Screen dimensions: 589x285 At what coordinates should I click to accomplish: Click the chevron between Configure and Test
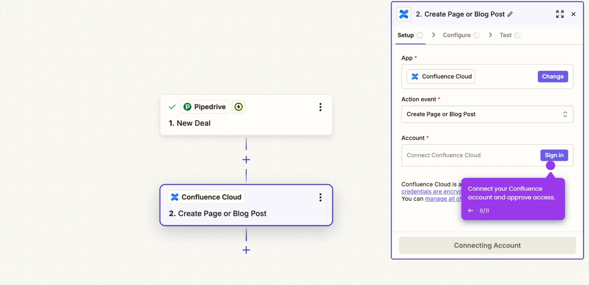490,35
